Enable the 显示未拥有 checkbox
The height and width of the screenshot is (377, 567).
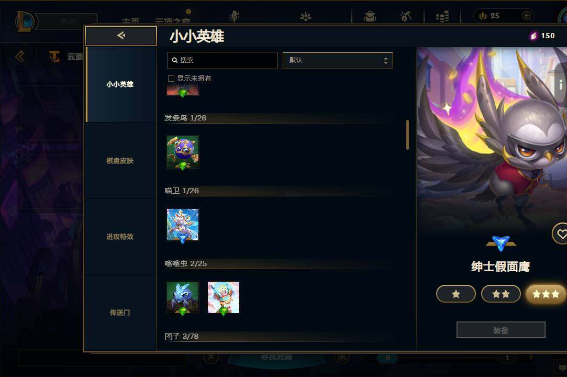(x=171, y=79)
